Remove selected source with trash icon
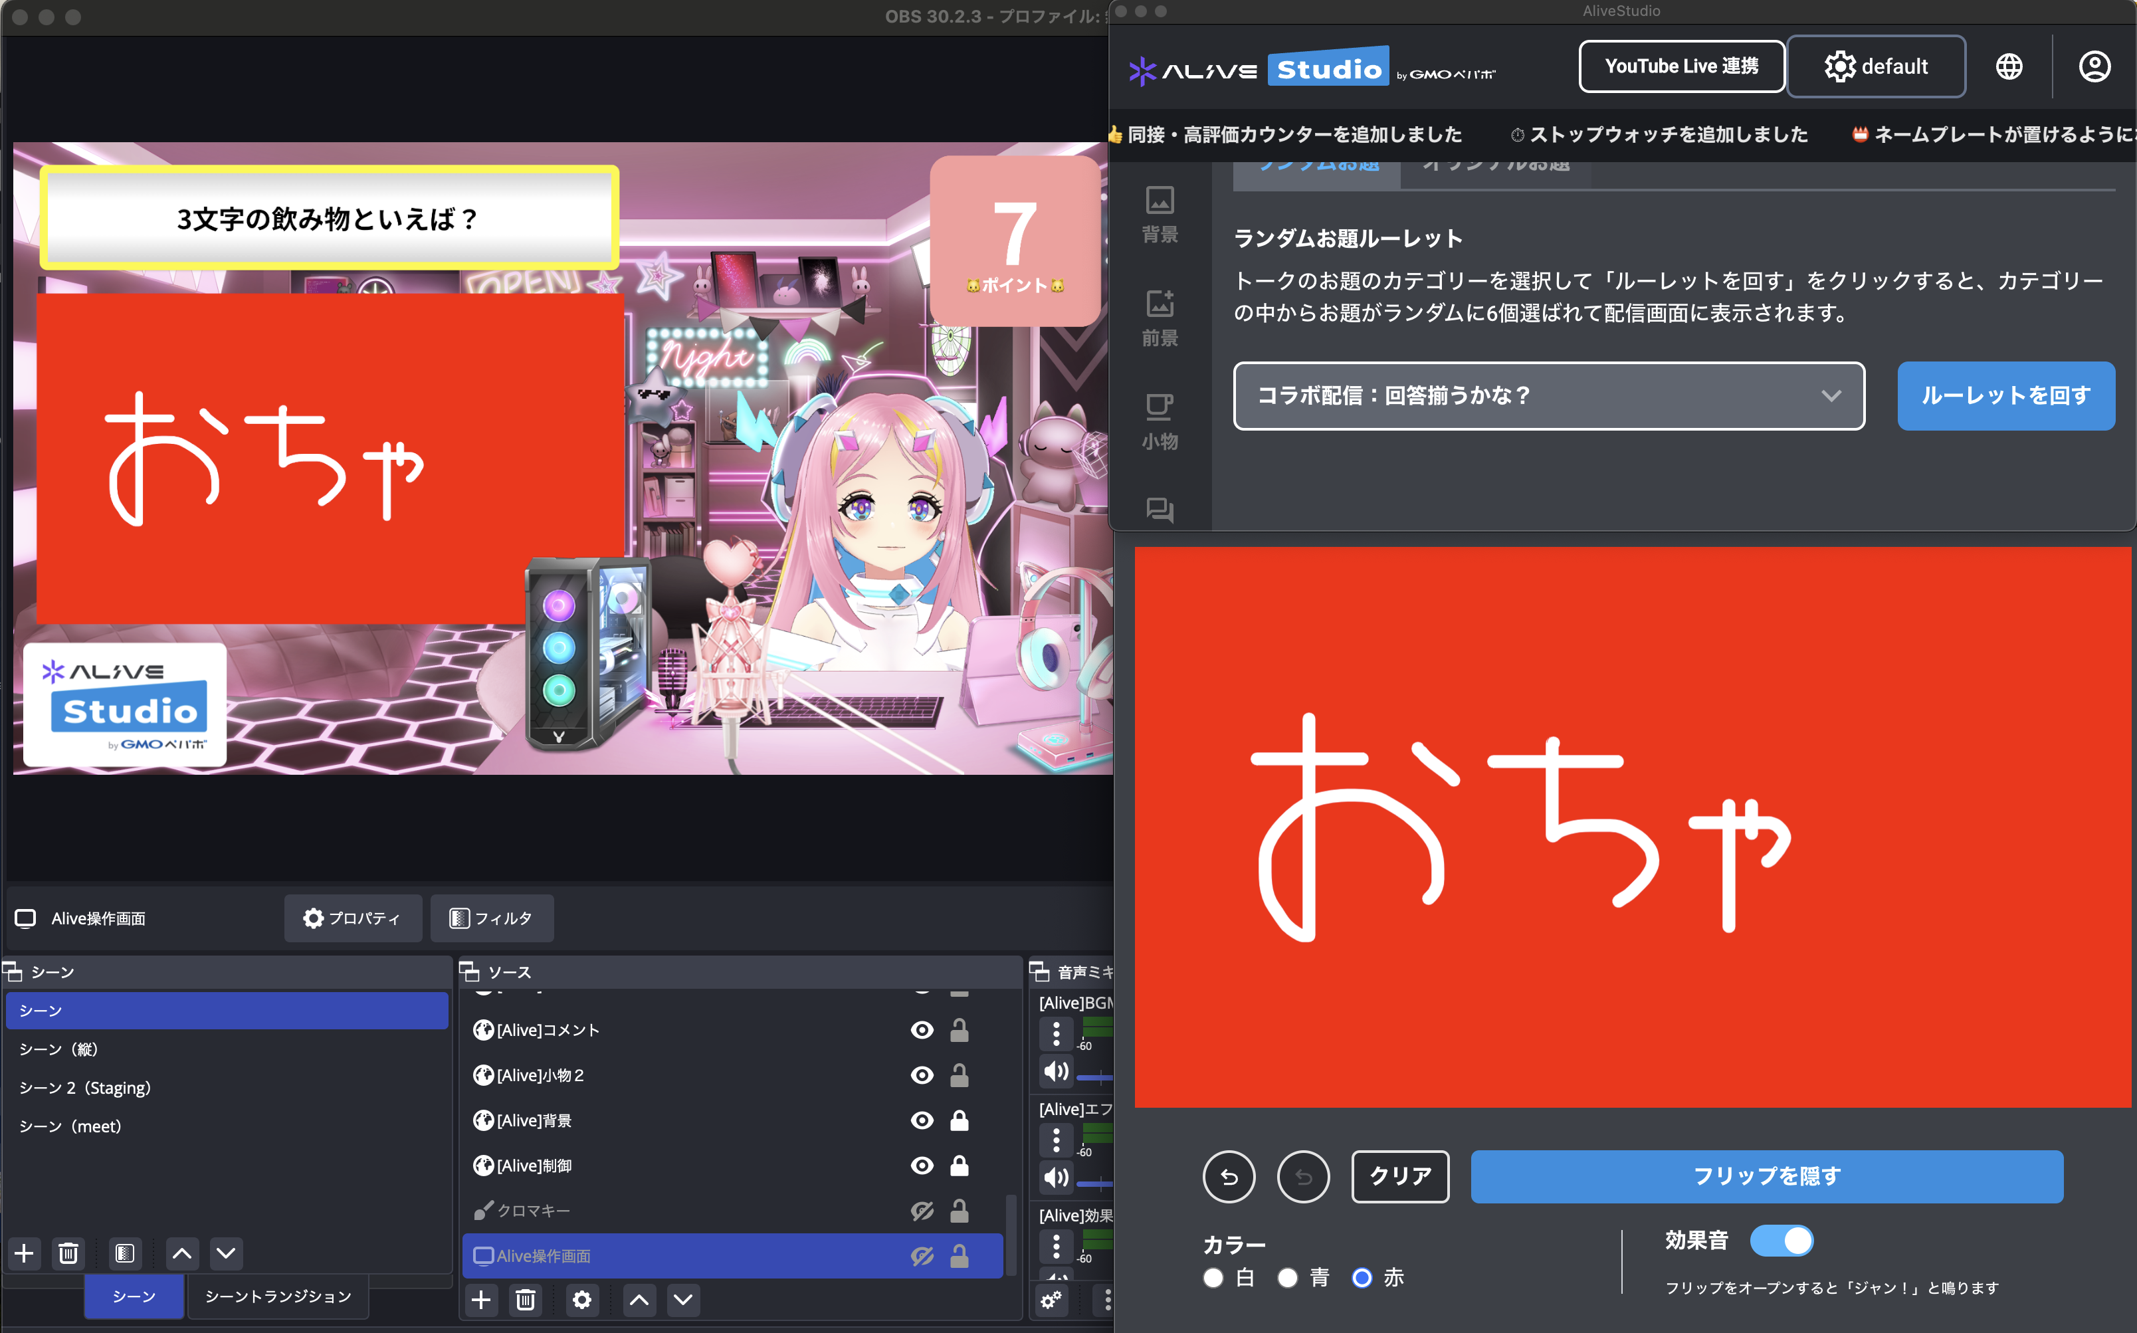This screenshot has height=1333, width=2137. click(x=526, y=1300)
